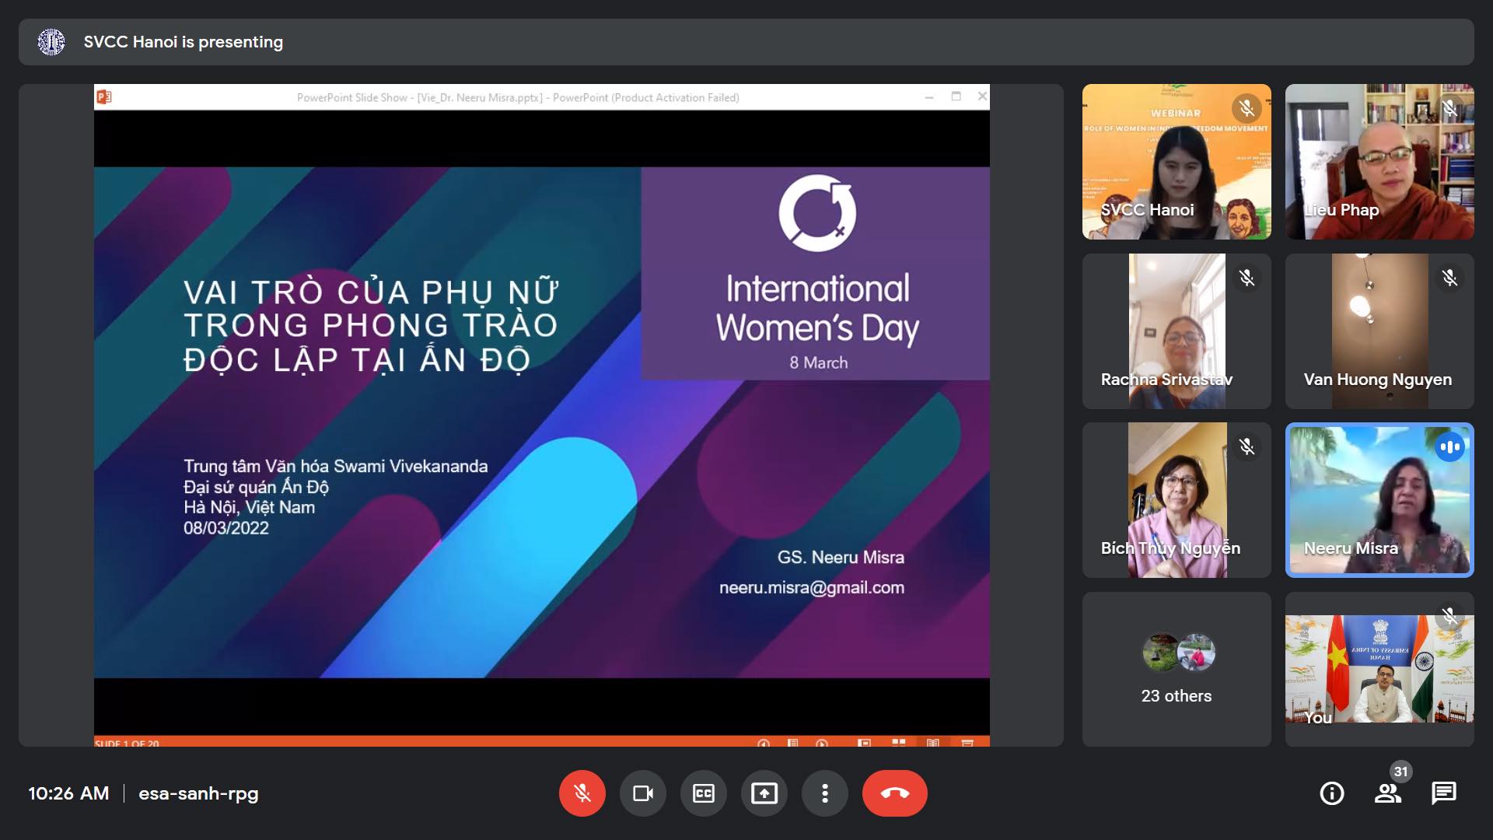
Task: Click the Present now screen share icon
Action: click(764, 793)
